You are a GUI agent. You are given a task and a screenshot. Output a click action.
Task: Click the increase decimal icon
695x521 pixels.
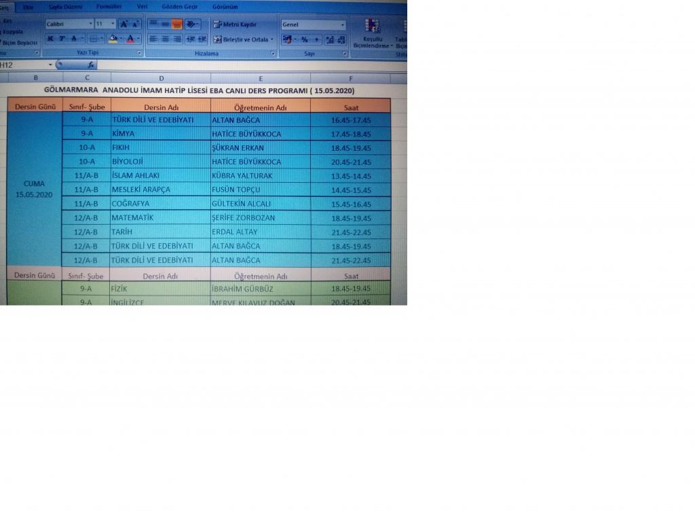pos(328,39)
